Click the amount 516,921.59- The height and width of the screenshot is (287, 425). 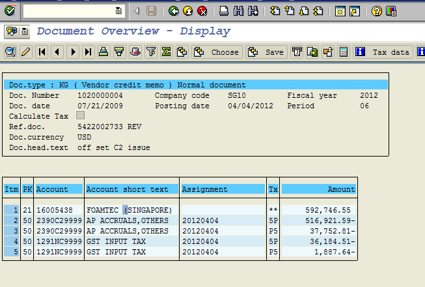click(330, 220)
